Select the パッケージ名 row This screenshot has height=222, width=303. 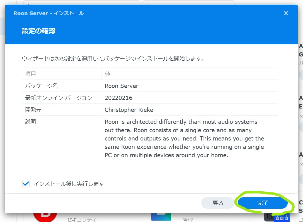[42, 86]
